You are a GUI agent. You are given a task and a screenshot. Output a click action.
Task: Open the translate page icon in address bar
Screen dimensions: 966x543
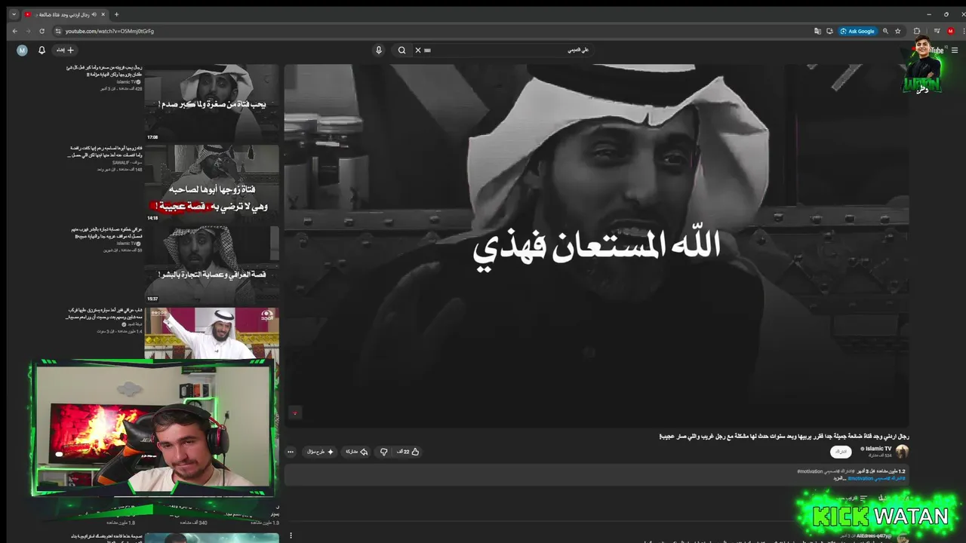(x=817, y=31)
